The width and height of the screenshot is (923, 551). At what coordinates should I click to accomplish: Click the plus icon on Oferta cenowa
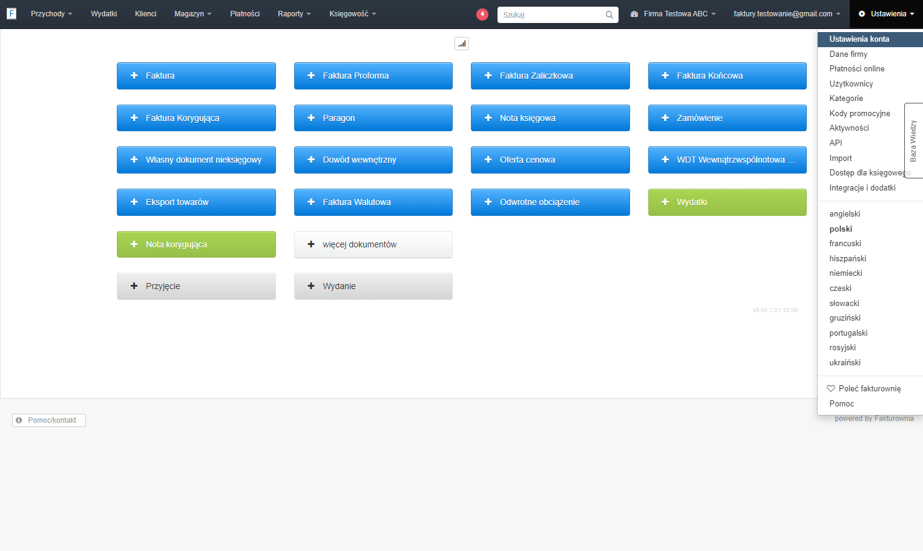click(488, 160)
